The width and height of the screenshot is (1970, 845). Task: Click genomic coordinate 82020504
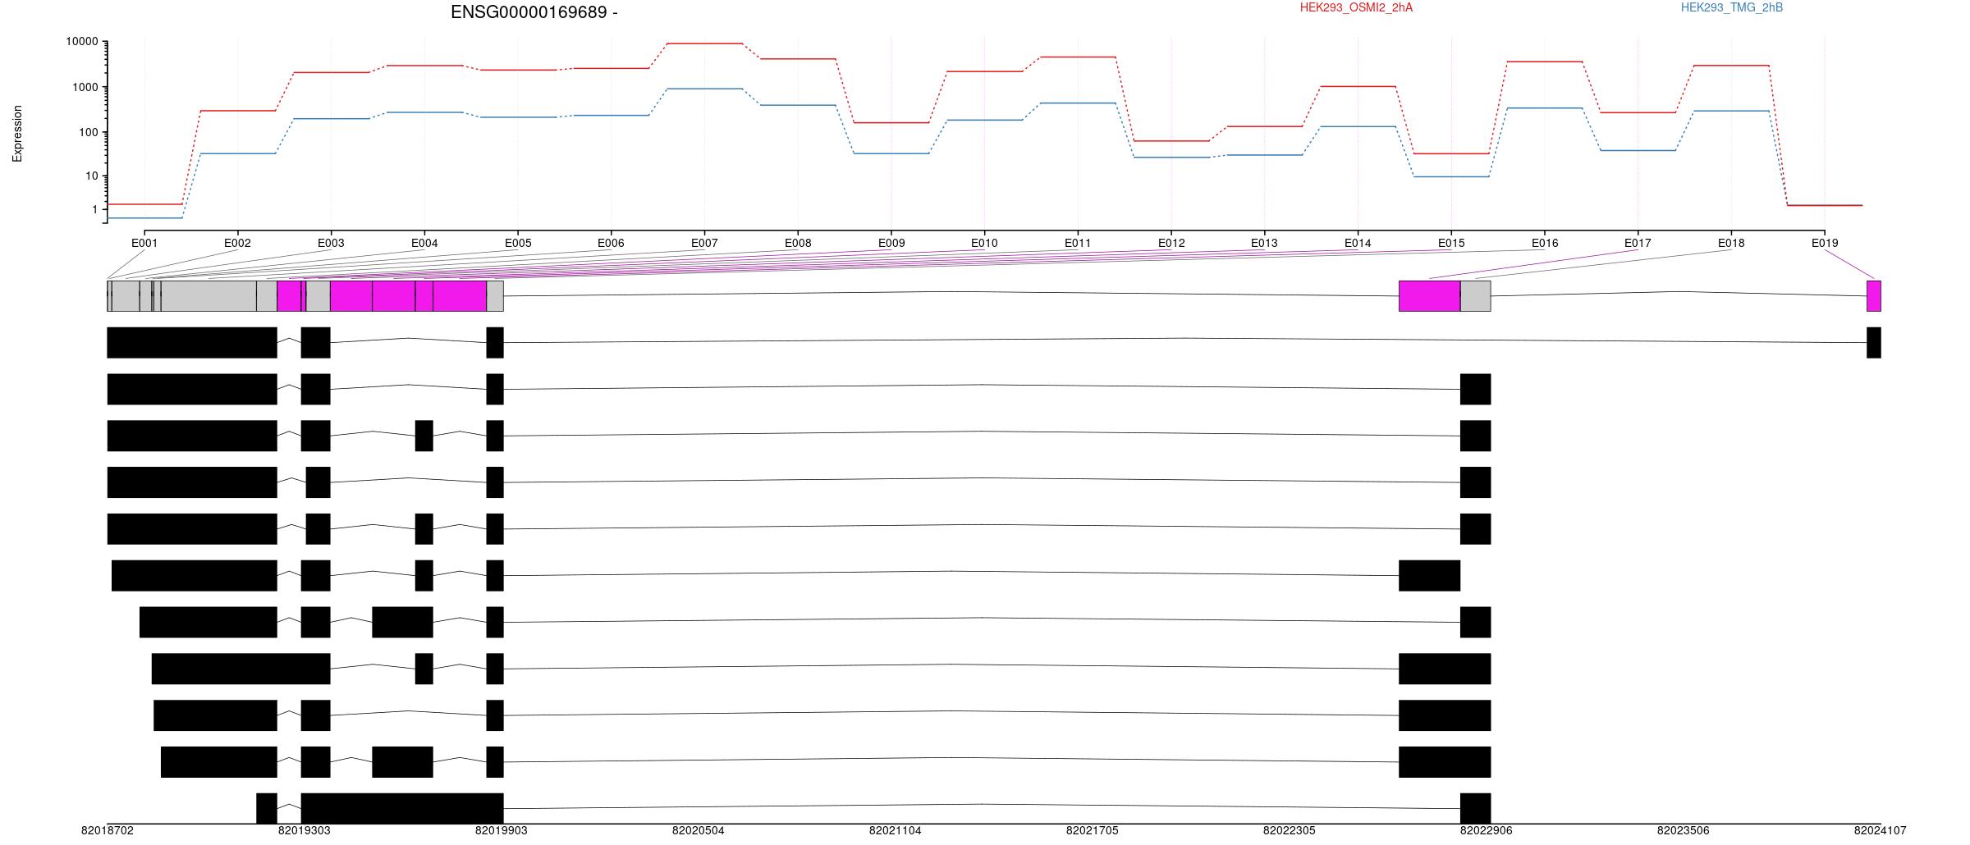point(699,830)
